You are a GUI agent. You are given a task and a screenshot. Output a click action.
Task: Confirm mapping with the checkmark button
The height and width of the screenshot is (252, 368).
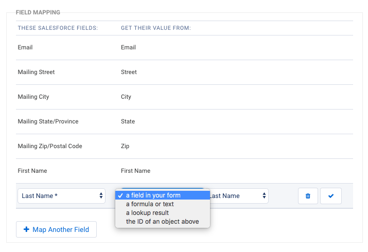330,196
